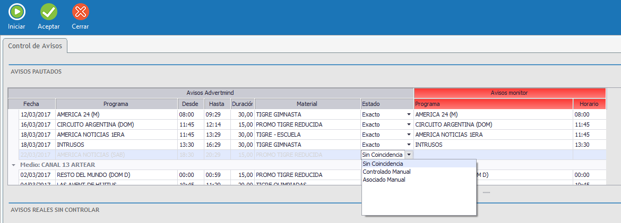Open Estado dropdown in the INTRUSOS row

(x=408, y=145)
